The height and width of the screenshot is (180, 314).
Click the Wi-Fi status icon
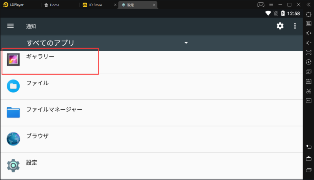(x=268, y=13)
